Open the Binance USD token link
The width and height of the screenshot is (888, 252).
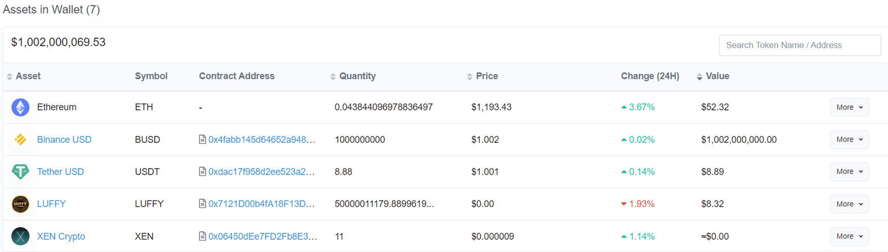(64, 139)
